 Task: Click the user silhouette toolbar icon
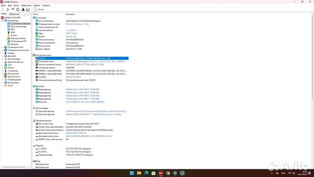click(23, 10)
